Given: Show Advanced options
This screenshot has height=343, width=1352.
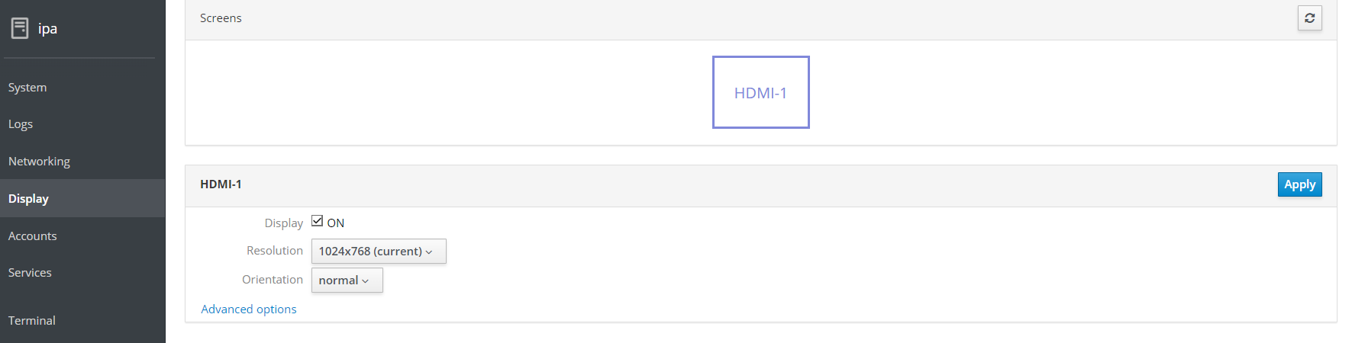Looking at the screenshot, I should 249,309.
